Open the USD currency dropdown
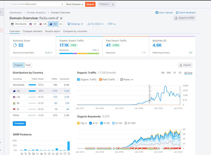The height and width of the screenshot is (155, 211). coord(112,24)
